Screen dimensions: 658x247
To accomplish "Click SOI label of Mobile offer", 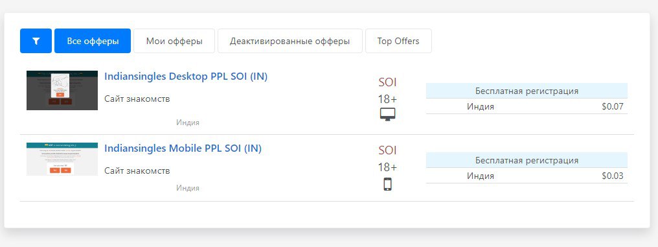I will tap(388, 150).
